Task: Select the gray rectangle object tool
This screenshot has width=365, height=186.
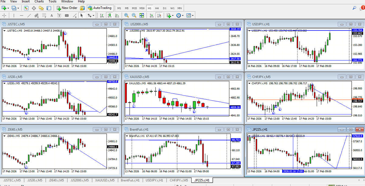Action: (x=66, y=16)
